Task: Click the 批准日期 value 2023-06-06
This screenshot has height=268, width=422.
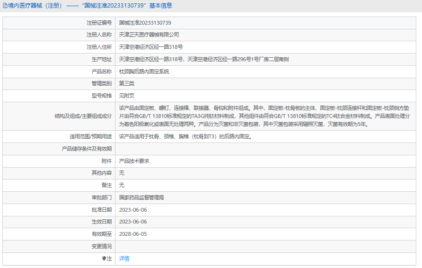Action: 133,210
